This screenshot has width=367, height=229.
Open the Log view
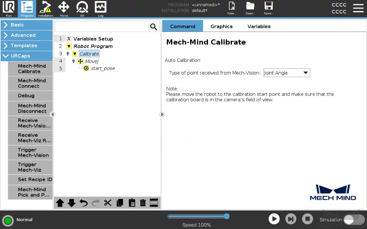[100, 9]
